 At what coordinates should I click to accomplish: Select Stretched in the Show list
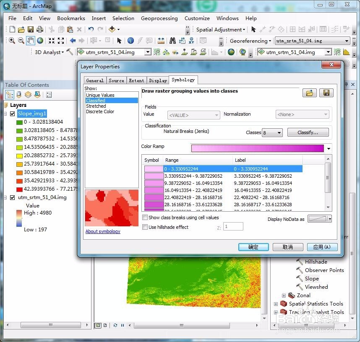[96, 106]
